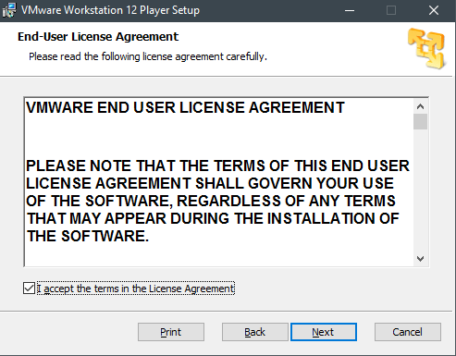
Task: Click the 'I accept the terms in the License Agreement' label
Action: click(136, 288)
